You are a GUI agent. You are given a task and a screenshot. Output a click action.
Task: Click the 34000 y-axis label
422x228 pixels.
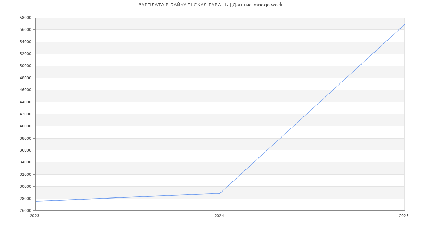(25, 162)
